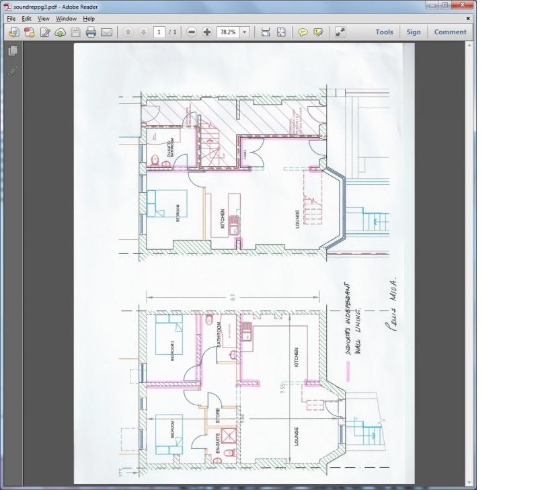Open the File menu
The width and height of the screenshot is (538, 490).
click(x=11, y=19)
